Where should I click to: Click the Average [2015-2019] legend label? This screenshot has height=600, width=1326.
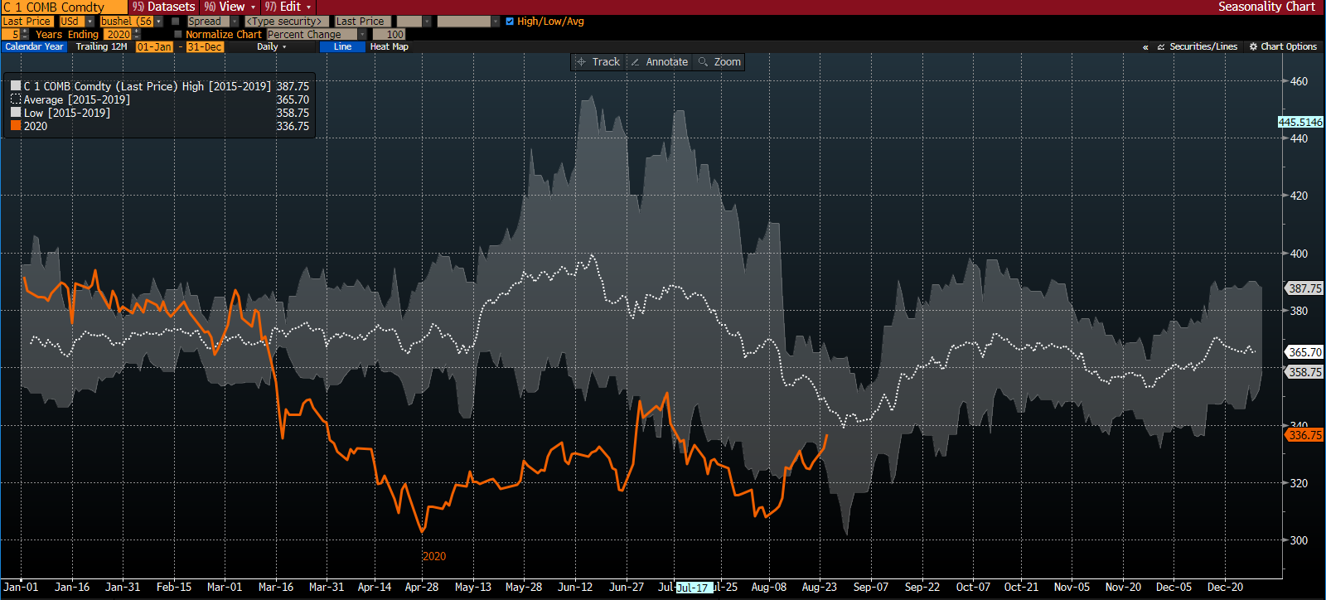point(76,99)
